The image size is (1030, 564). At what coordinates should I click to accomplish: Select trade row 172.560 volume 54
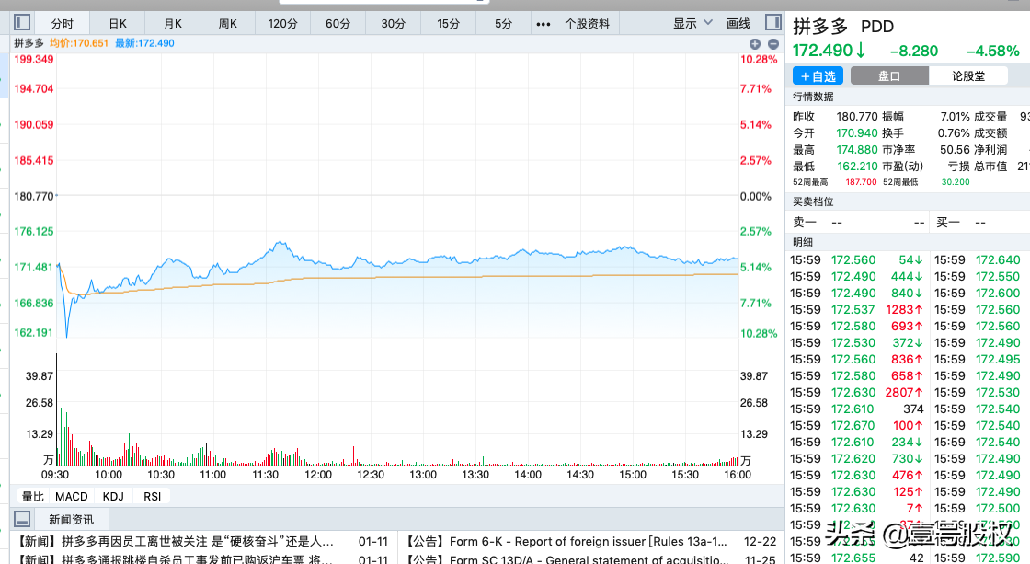point(856,260)
